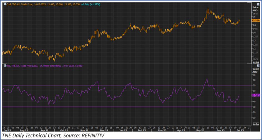Click the purple 51.953 RSI value tag
The width and height of the screenshot is (262, 140).
pos(255,95)
